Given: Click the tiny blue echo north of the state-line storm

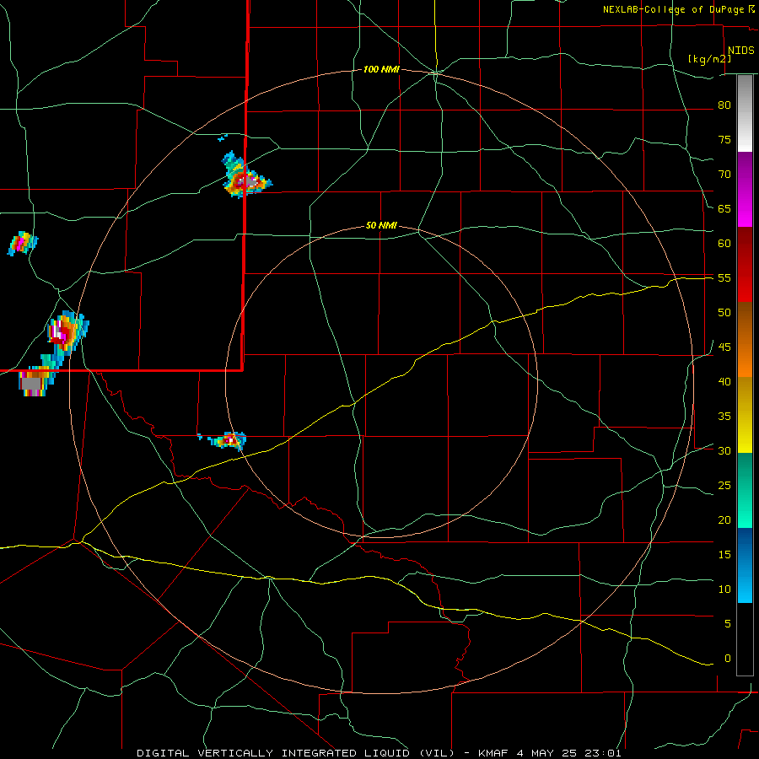Looking at the screenshot, I should pos(222,138).
